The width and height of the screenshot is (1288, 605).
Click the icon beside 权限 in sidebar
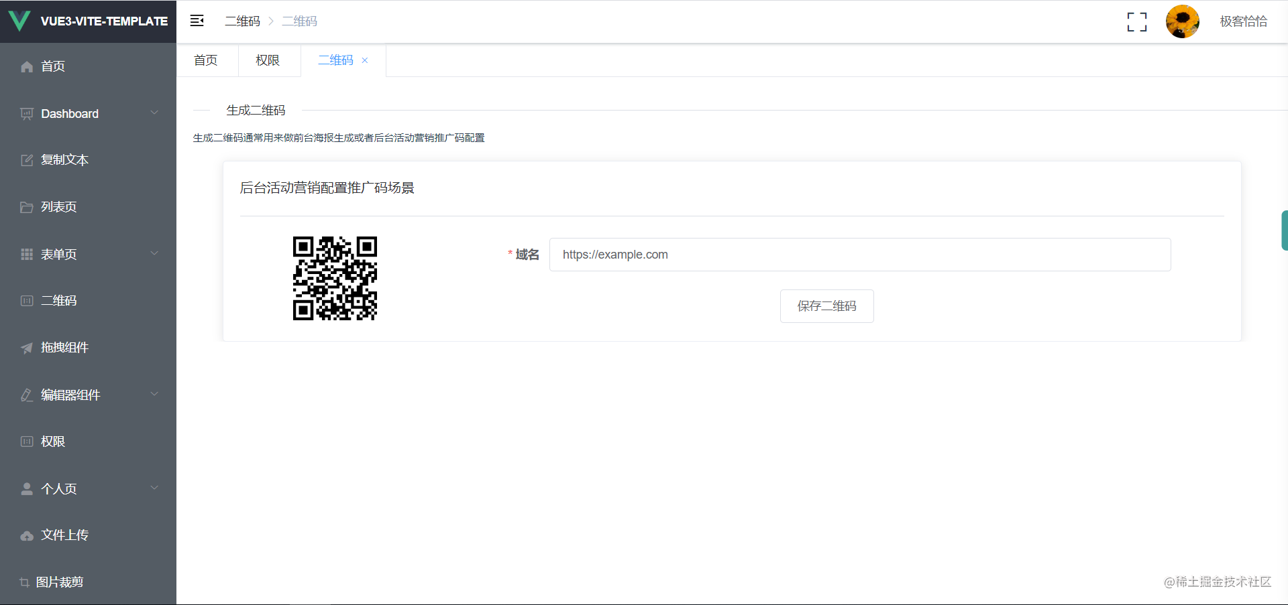click(27, 442)
